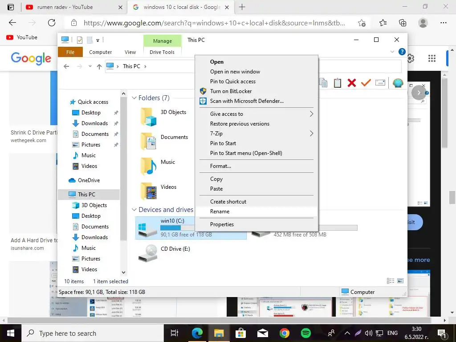Open the Explorer help question mark icon
This screenshot has height=342, width=456.
(402, 52)
